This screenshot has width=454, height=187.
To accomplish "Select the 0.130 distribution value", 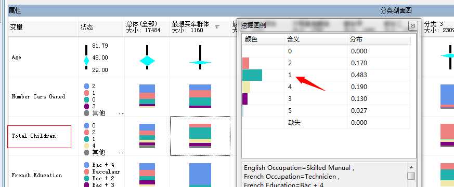I will pos(359,99).
